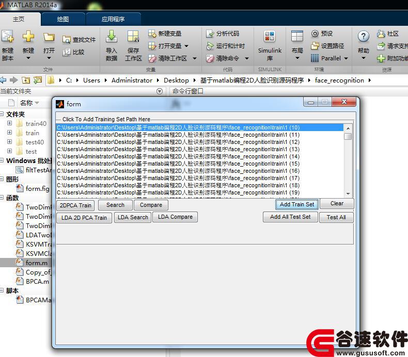Click the 2DPCA Train button

point(75,205)
